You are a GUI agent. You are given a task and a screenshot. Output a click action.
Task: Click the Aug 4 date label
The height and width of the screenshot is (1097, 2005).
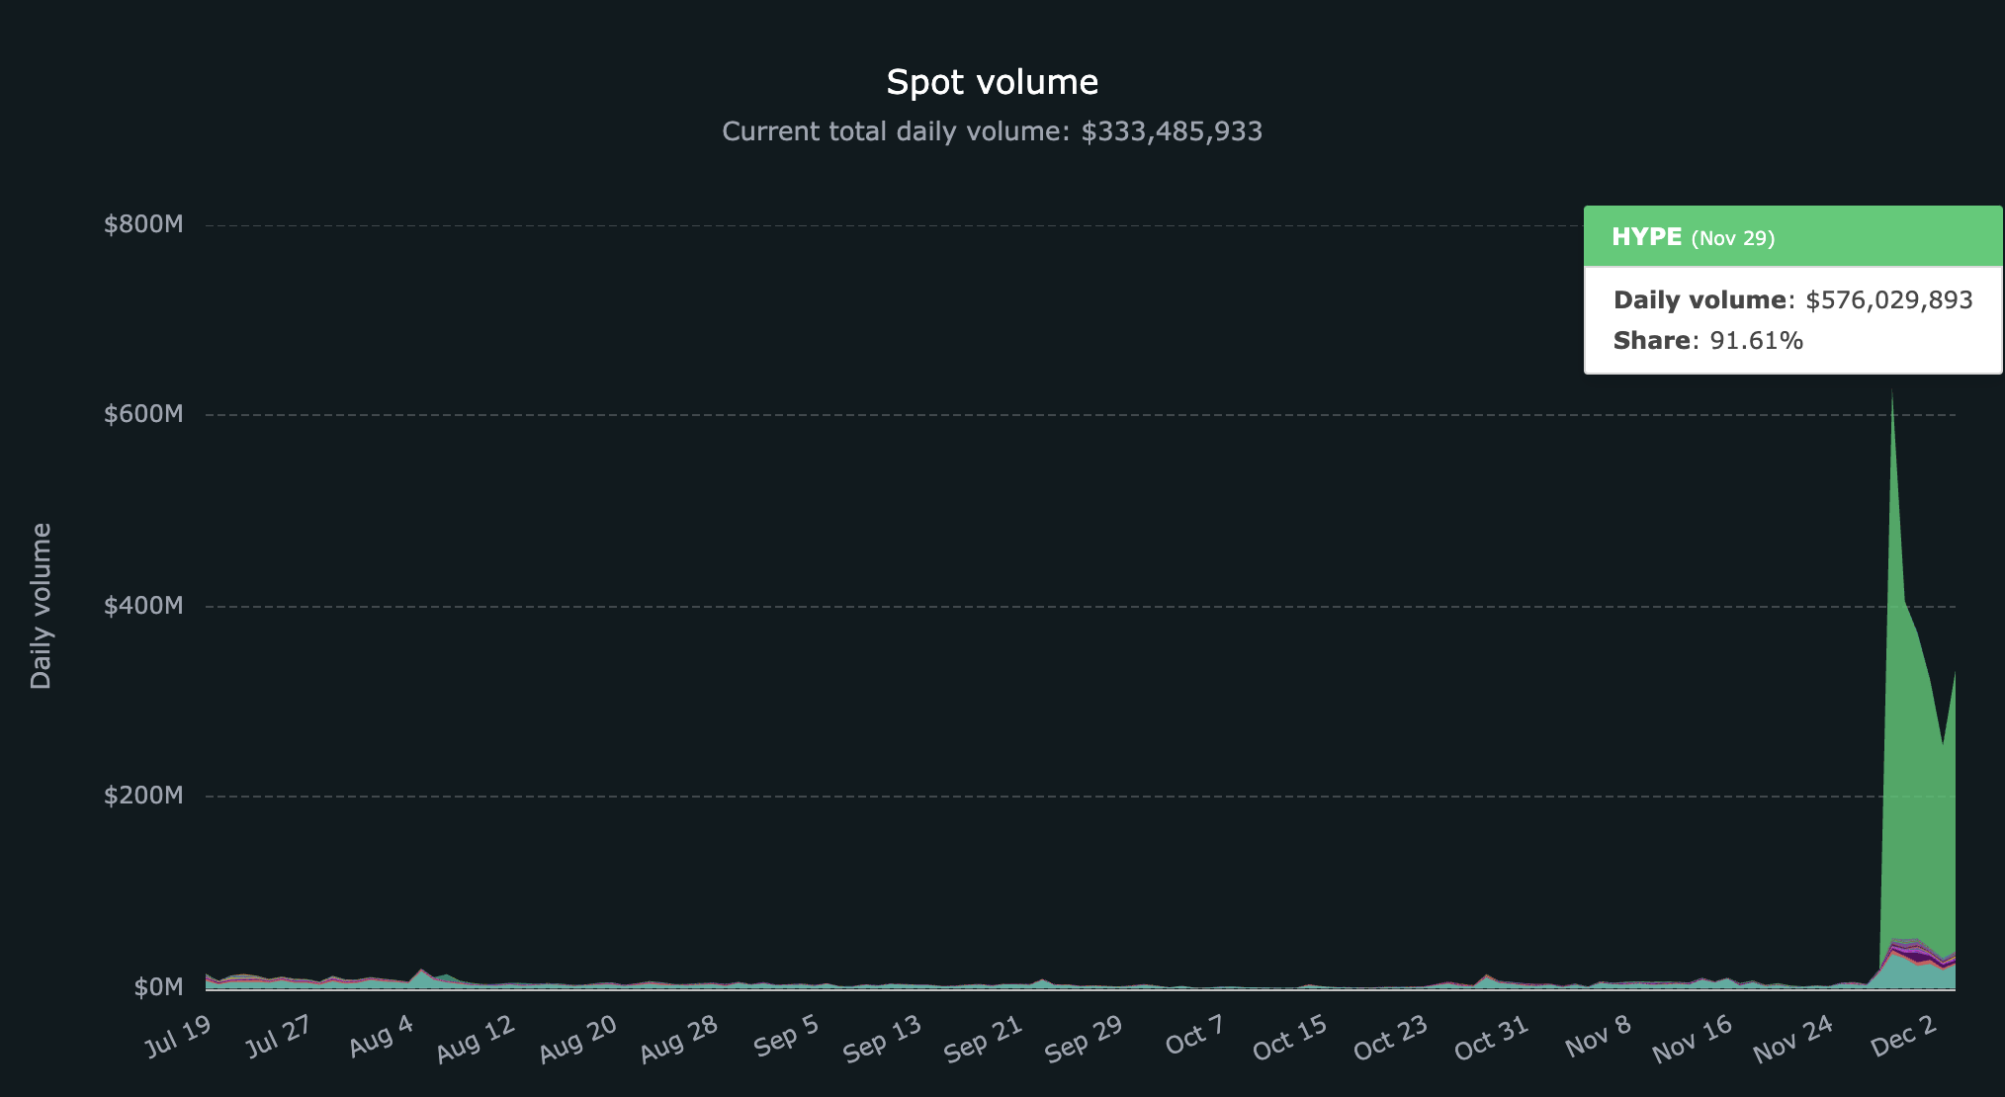382,1036
